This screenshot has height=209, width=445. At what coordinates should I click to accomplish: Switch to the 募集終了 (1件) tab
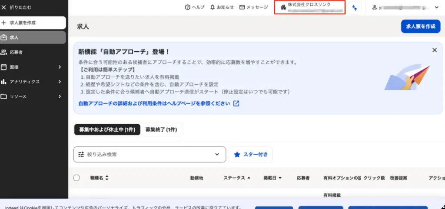[x=161, y=129]
